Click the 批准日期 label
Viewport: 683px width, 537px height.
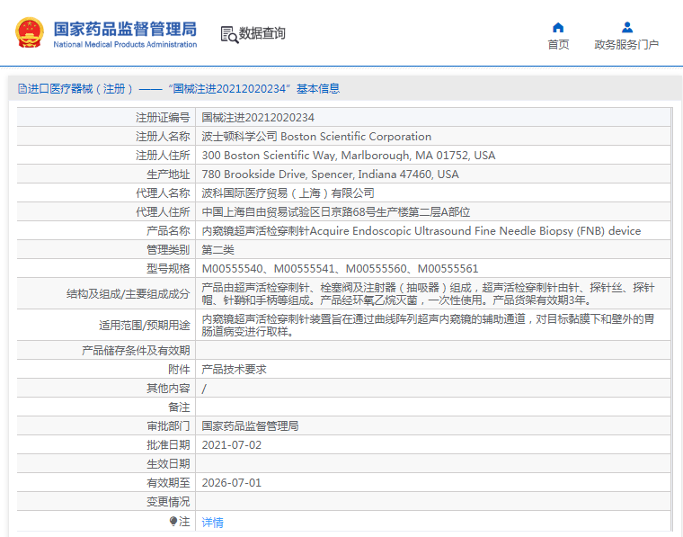pyautogui.click(x=168, y=445)
